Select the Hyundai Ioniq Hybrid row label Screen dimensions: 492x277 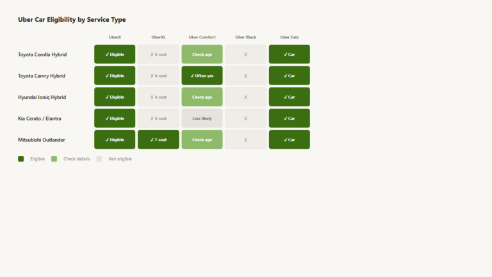42,97
